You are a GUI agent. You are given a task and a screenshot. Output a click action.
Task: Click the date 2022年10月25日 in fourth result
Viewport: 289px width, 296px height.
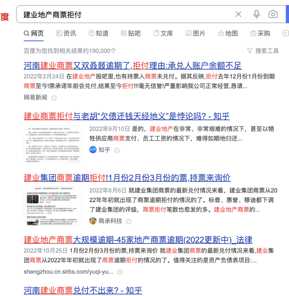[46, 251]
